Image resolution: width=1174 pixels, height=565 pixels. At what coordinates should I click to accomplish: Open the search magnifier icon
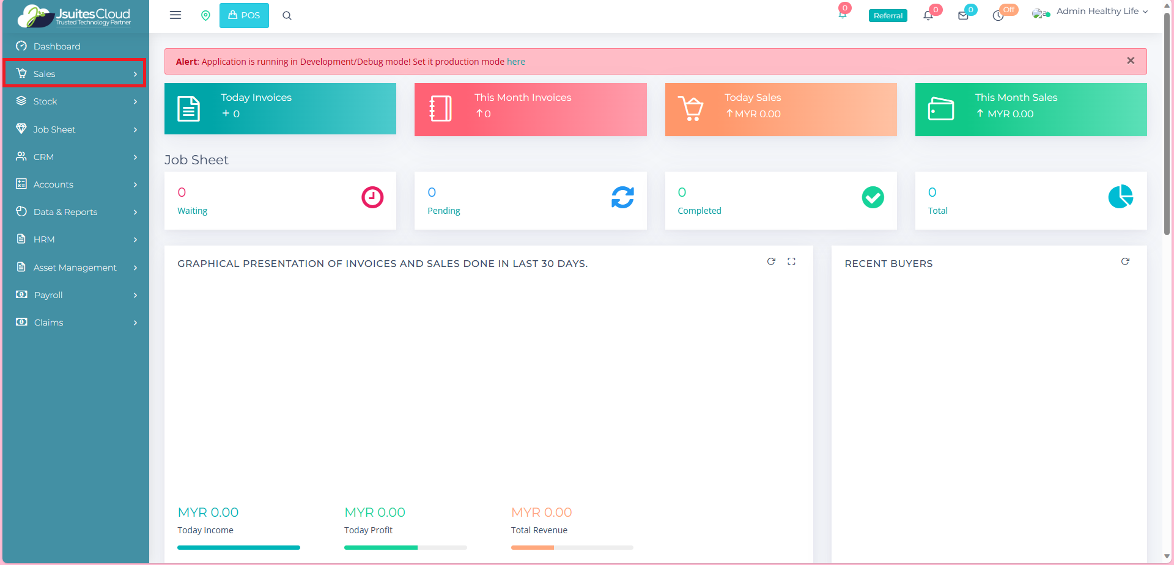pos(287,16)
